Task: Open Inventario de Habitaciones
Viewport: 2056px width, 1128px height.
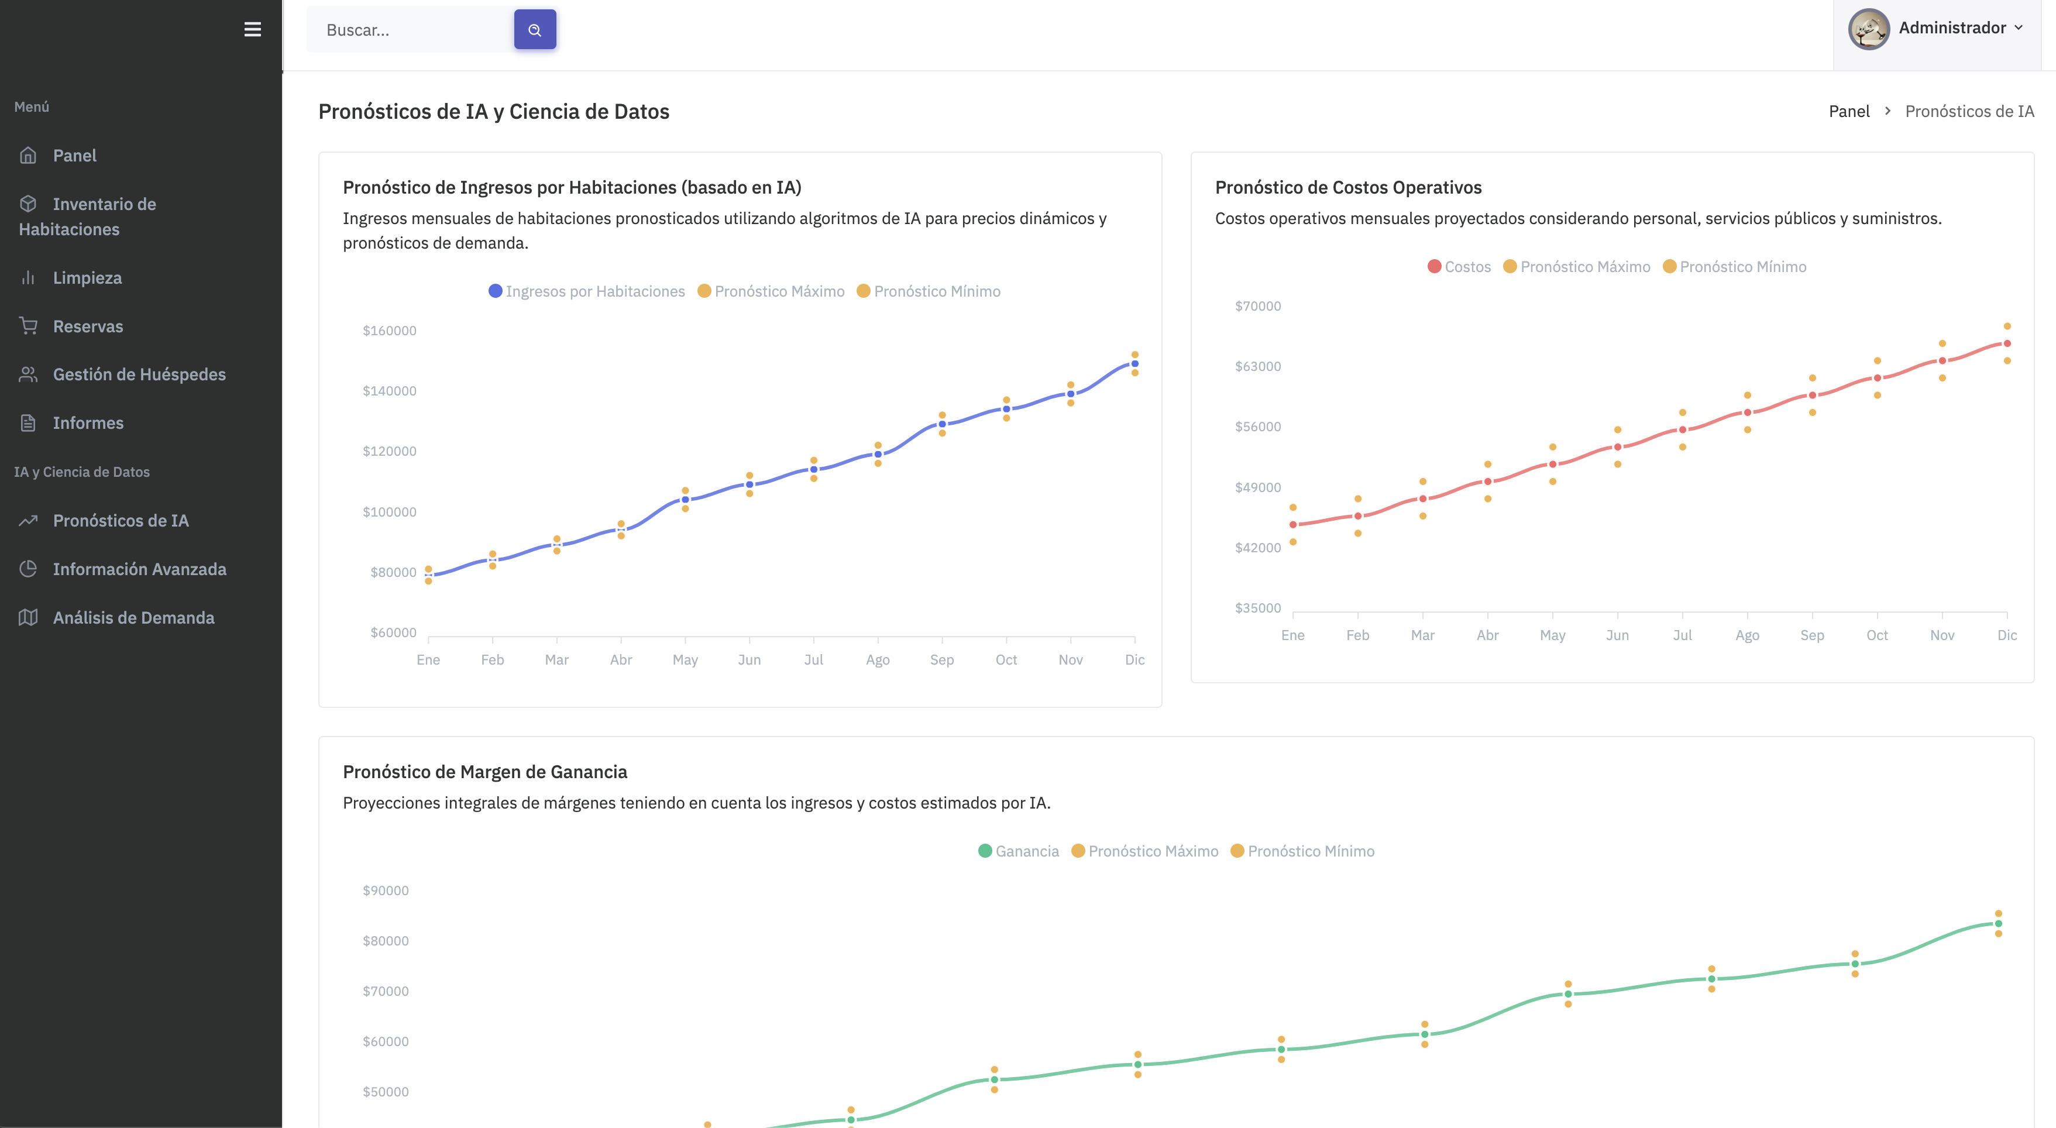Action: (x=88, y=216)
